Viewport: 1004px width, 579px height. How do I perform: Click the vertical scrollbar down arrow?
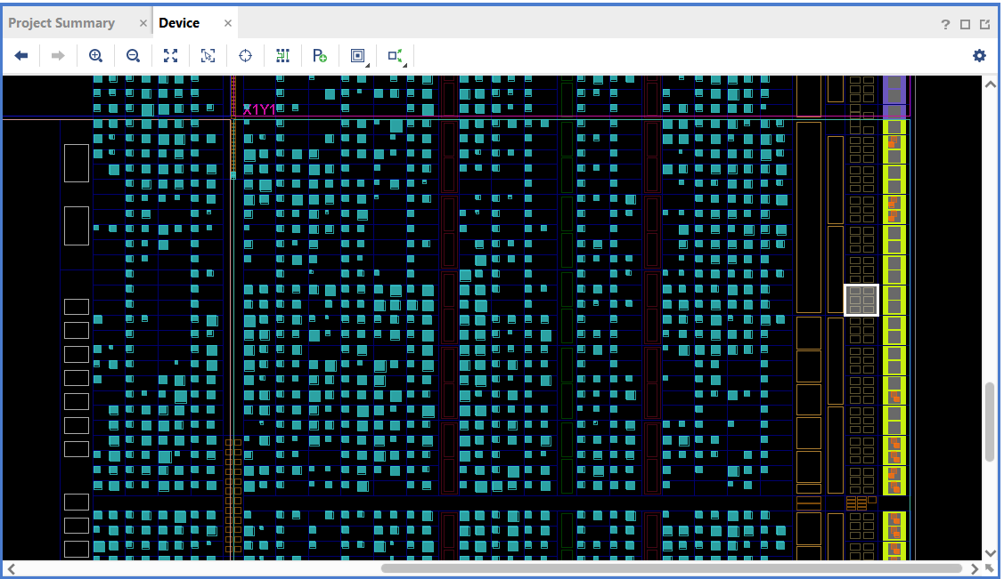pyautogui.click(x=990, y=553)
